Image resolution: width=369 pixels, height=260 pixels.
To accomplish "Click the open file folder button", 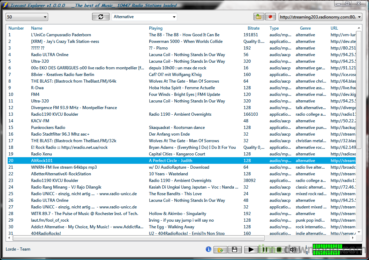I will [220, 250].
